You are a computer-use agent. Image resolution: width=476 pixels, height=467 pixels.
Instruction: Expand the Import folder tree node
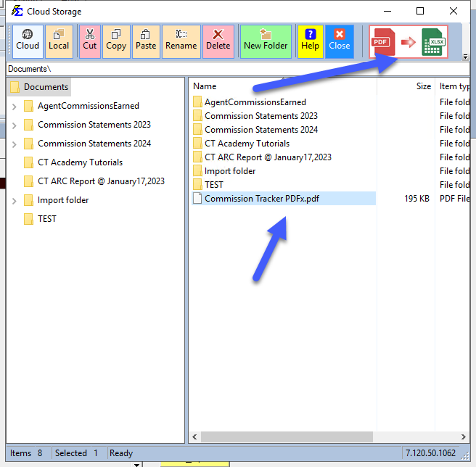point(15,200)
